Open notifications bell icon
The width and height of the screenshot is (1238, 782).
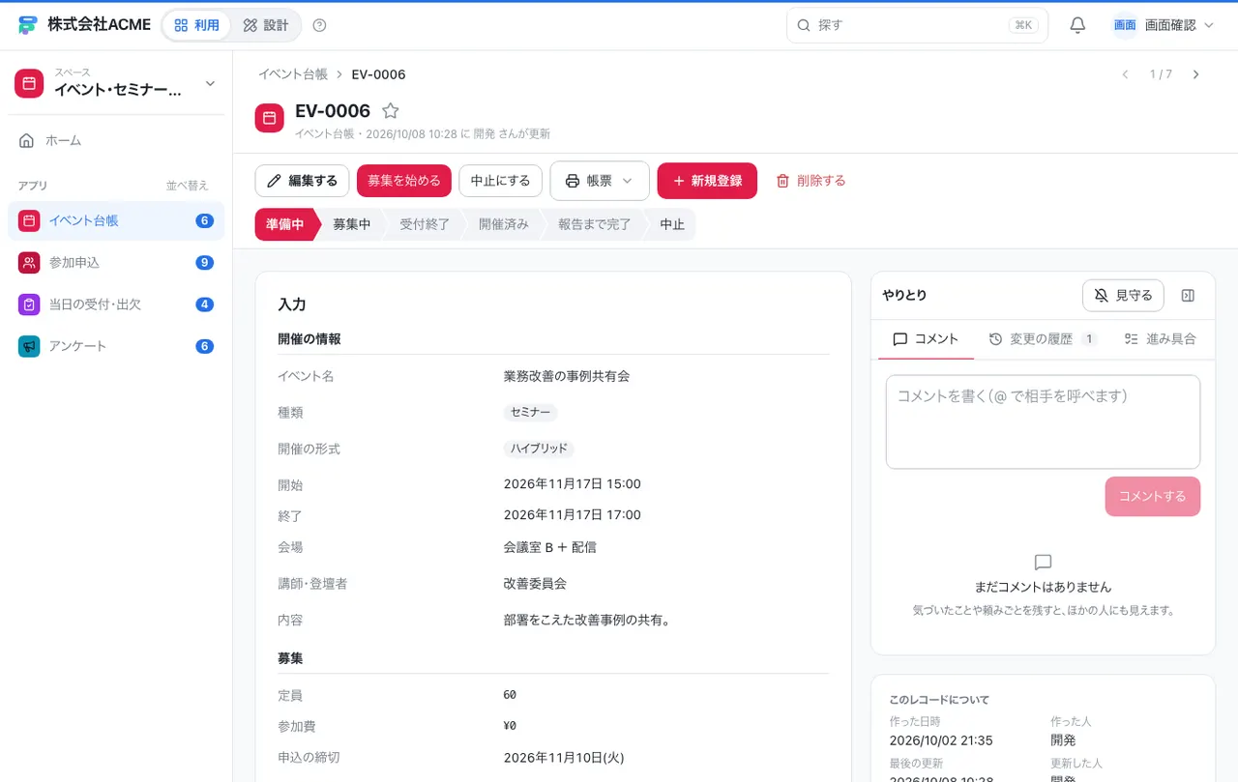(x=1077, y=25)
